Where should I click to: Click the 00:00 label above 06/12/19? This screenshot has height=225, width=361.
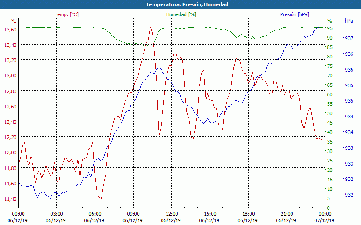(x=18, y=214)
